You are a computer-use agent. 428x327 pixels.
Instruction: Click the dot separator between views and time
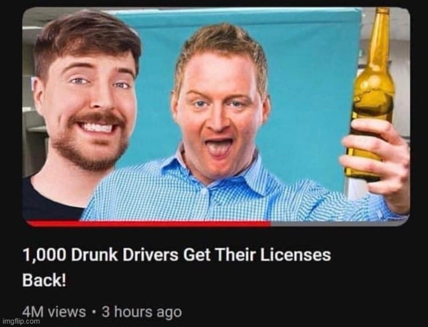(x=94, y=312)
